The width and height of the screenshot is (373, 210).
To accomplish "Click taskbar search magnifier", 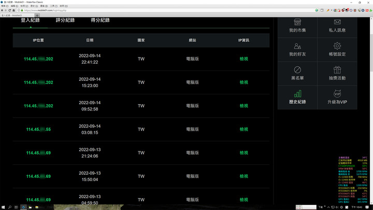I will tap(10, 207).
